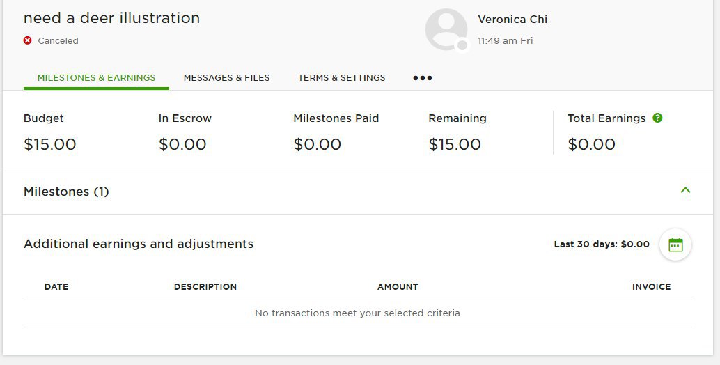Screen dimensions: 720x365
Task: Go to Terms & Settings tab
Action: (341, 78)
